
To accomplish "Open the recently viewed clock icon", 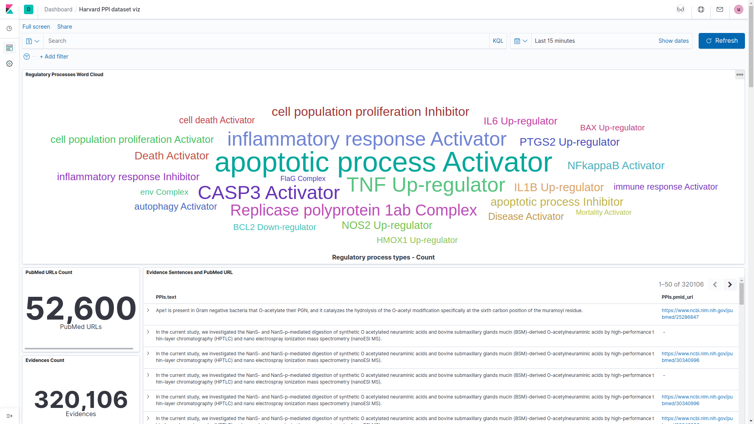I will click(9, 29).
